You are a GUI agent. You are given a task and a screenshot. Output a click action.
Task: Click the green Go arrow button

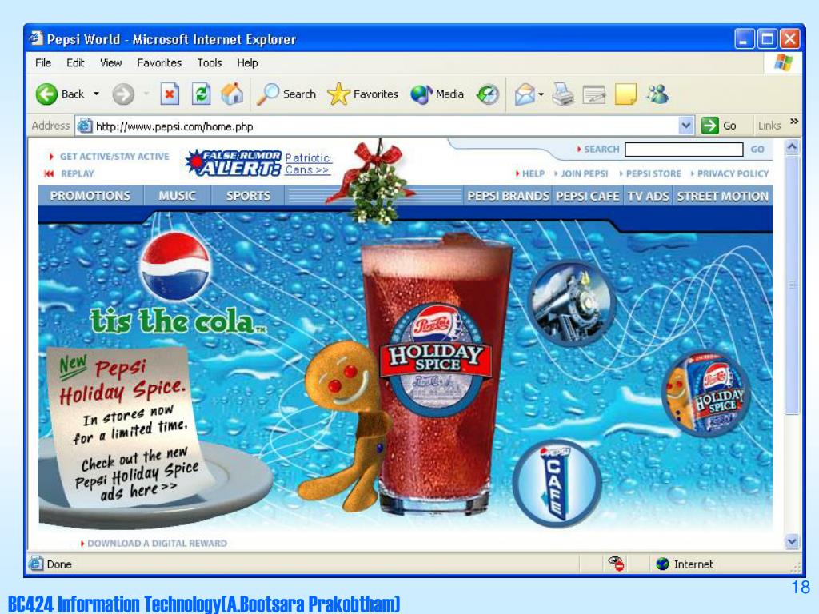tap(710, 126)
